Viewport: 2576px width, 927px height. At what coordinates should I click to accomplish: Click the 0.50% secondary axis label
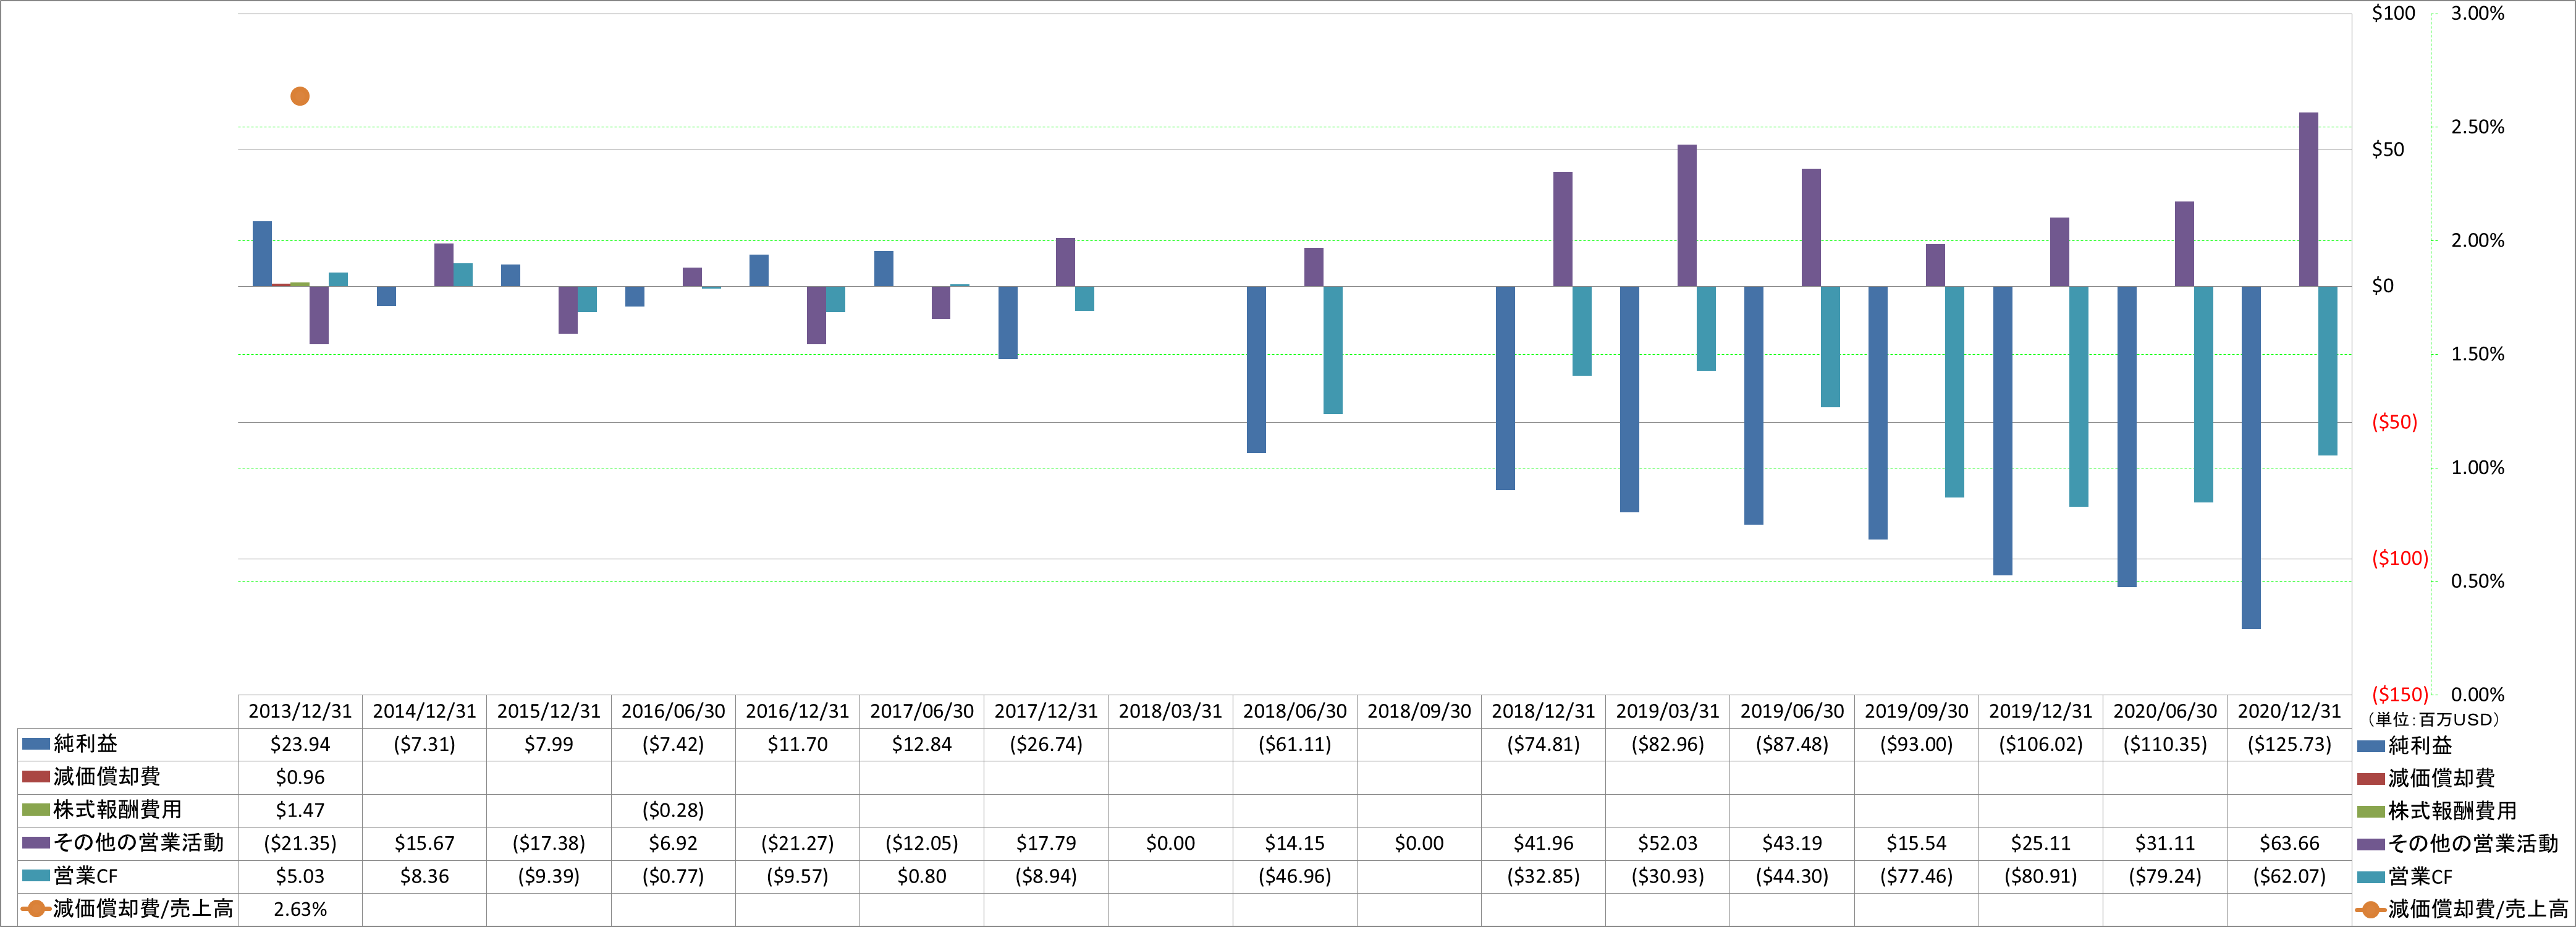2478,581
